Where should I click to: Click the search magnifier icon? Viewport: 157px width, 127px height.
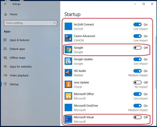pyautogui.click(x=54, y=23)
